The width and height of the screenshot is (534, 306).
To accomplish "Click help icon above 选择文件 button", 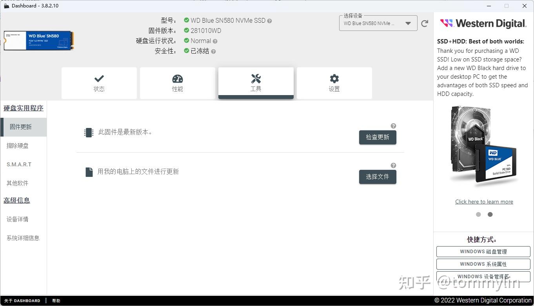I will click(393, 166).
